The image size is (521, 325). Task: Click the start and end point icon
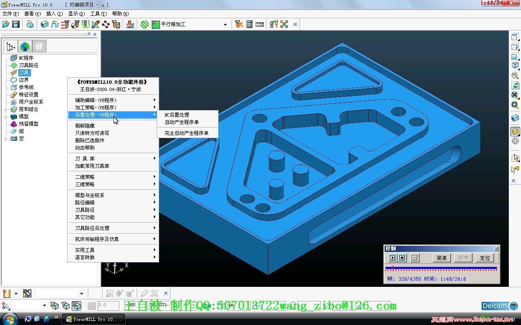(75, 24)
